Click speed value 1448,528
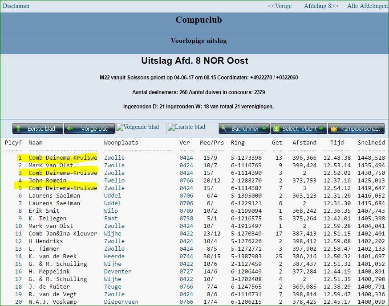This screenshot has height=306, width=389. [371, 158]
